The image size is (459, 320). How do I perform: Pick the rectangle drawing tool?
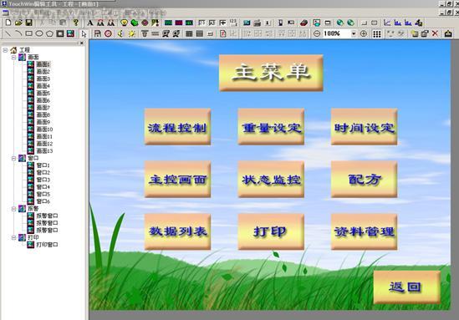(28, 33)
